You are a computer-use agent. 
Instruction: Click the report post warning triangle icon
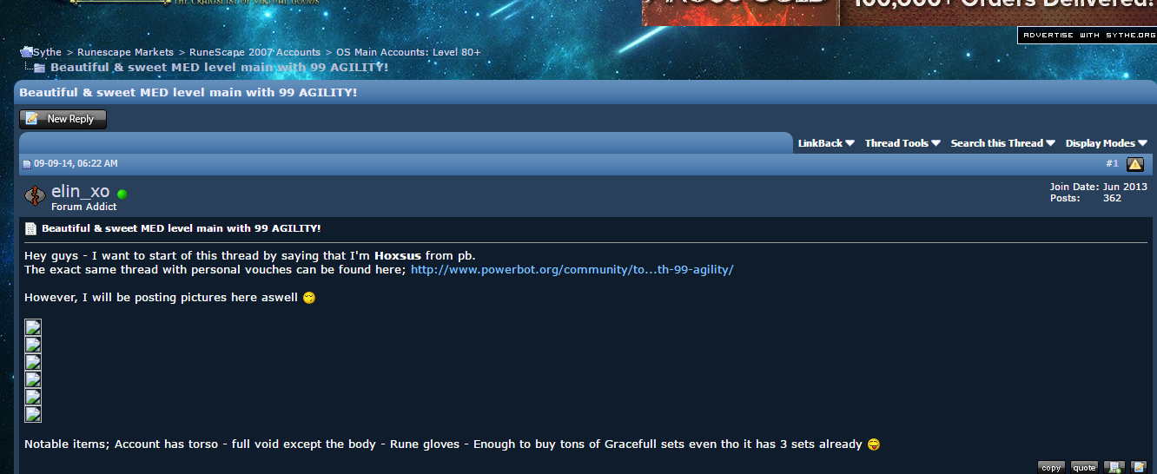tap(1134, 164)
